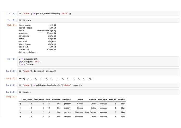Viewport: 181px width, 128px height.
Task: Click ammount value 2.68 in table
Action: click(x=59, y=104)
